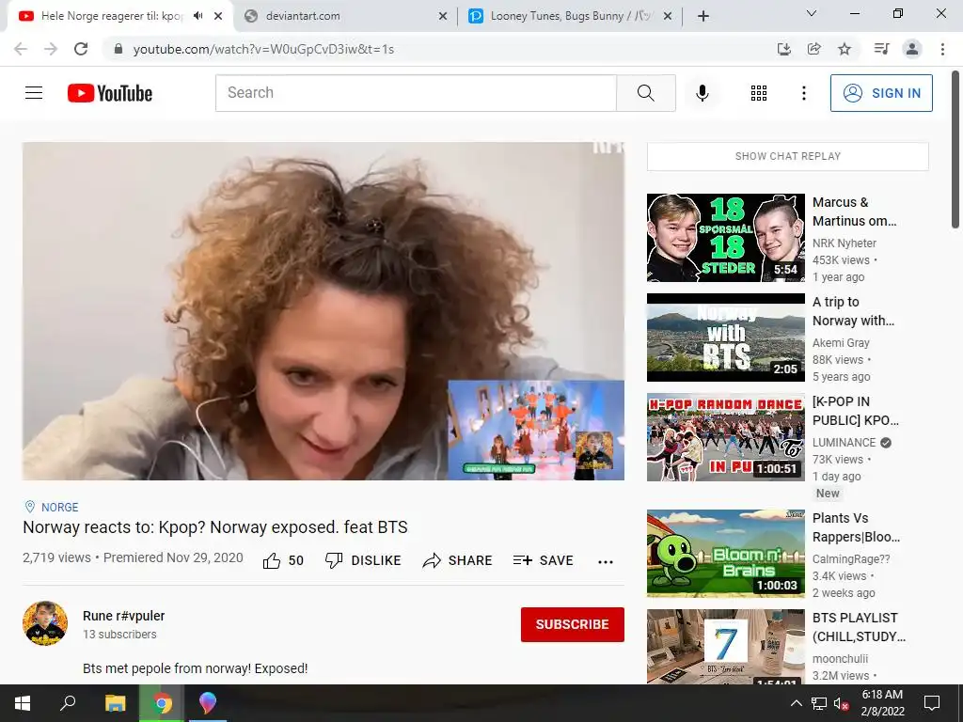Open Windows taskbar search
Image resolution: width=963 pixels, height=722 pixels.
[x=68, y=703]
